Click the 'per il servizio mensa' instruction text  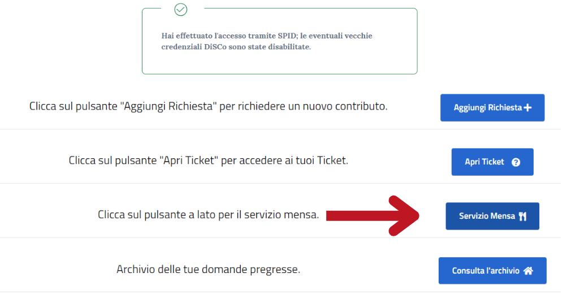pyautogui.click(x=208, y=215)
